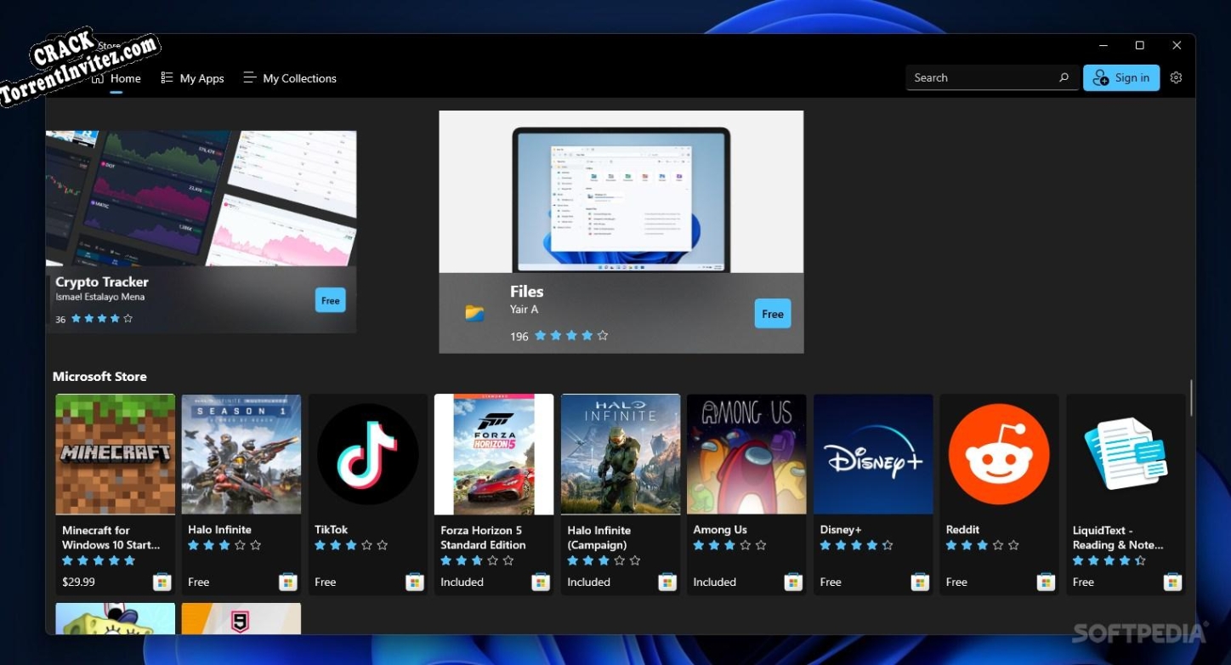
Task: Open the TikTok app icon
Action: click(x=367, y=453)
